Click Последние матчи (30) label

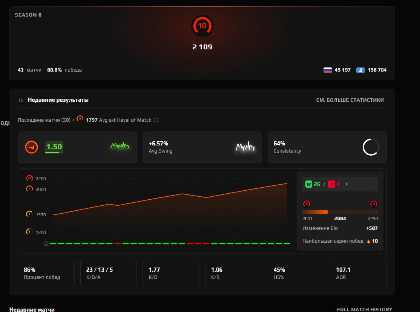coord(44,120)
